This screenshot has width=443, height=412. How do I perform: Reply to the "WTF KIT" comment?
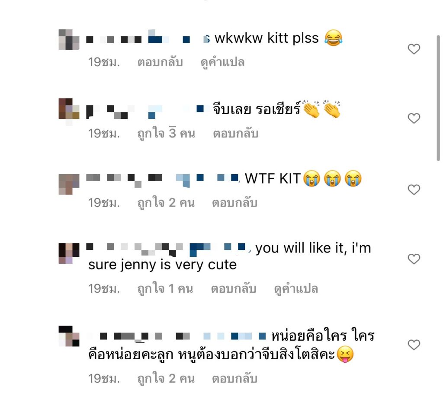235,203
